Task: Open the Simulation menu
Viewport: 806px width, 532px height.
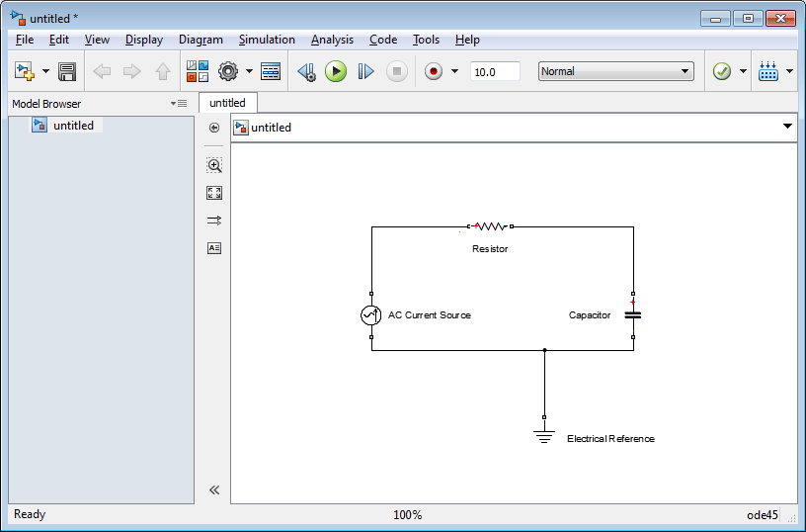Action: pos(267,40)
